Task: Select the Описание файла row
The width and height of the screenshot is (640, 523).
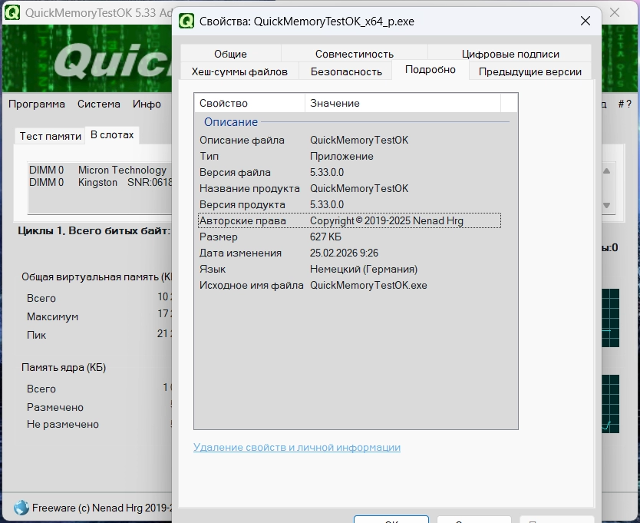Action: pos(349,140)
